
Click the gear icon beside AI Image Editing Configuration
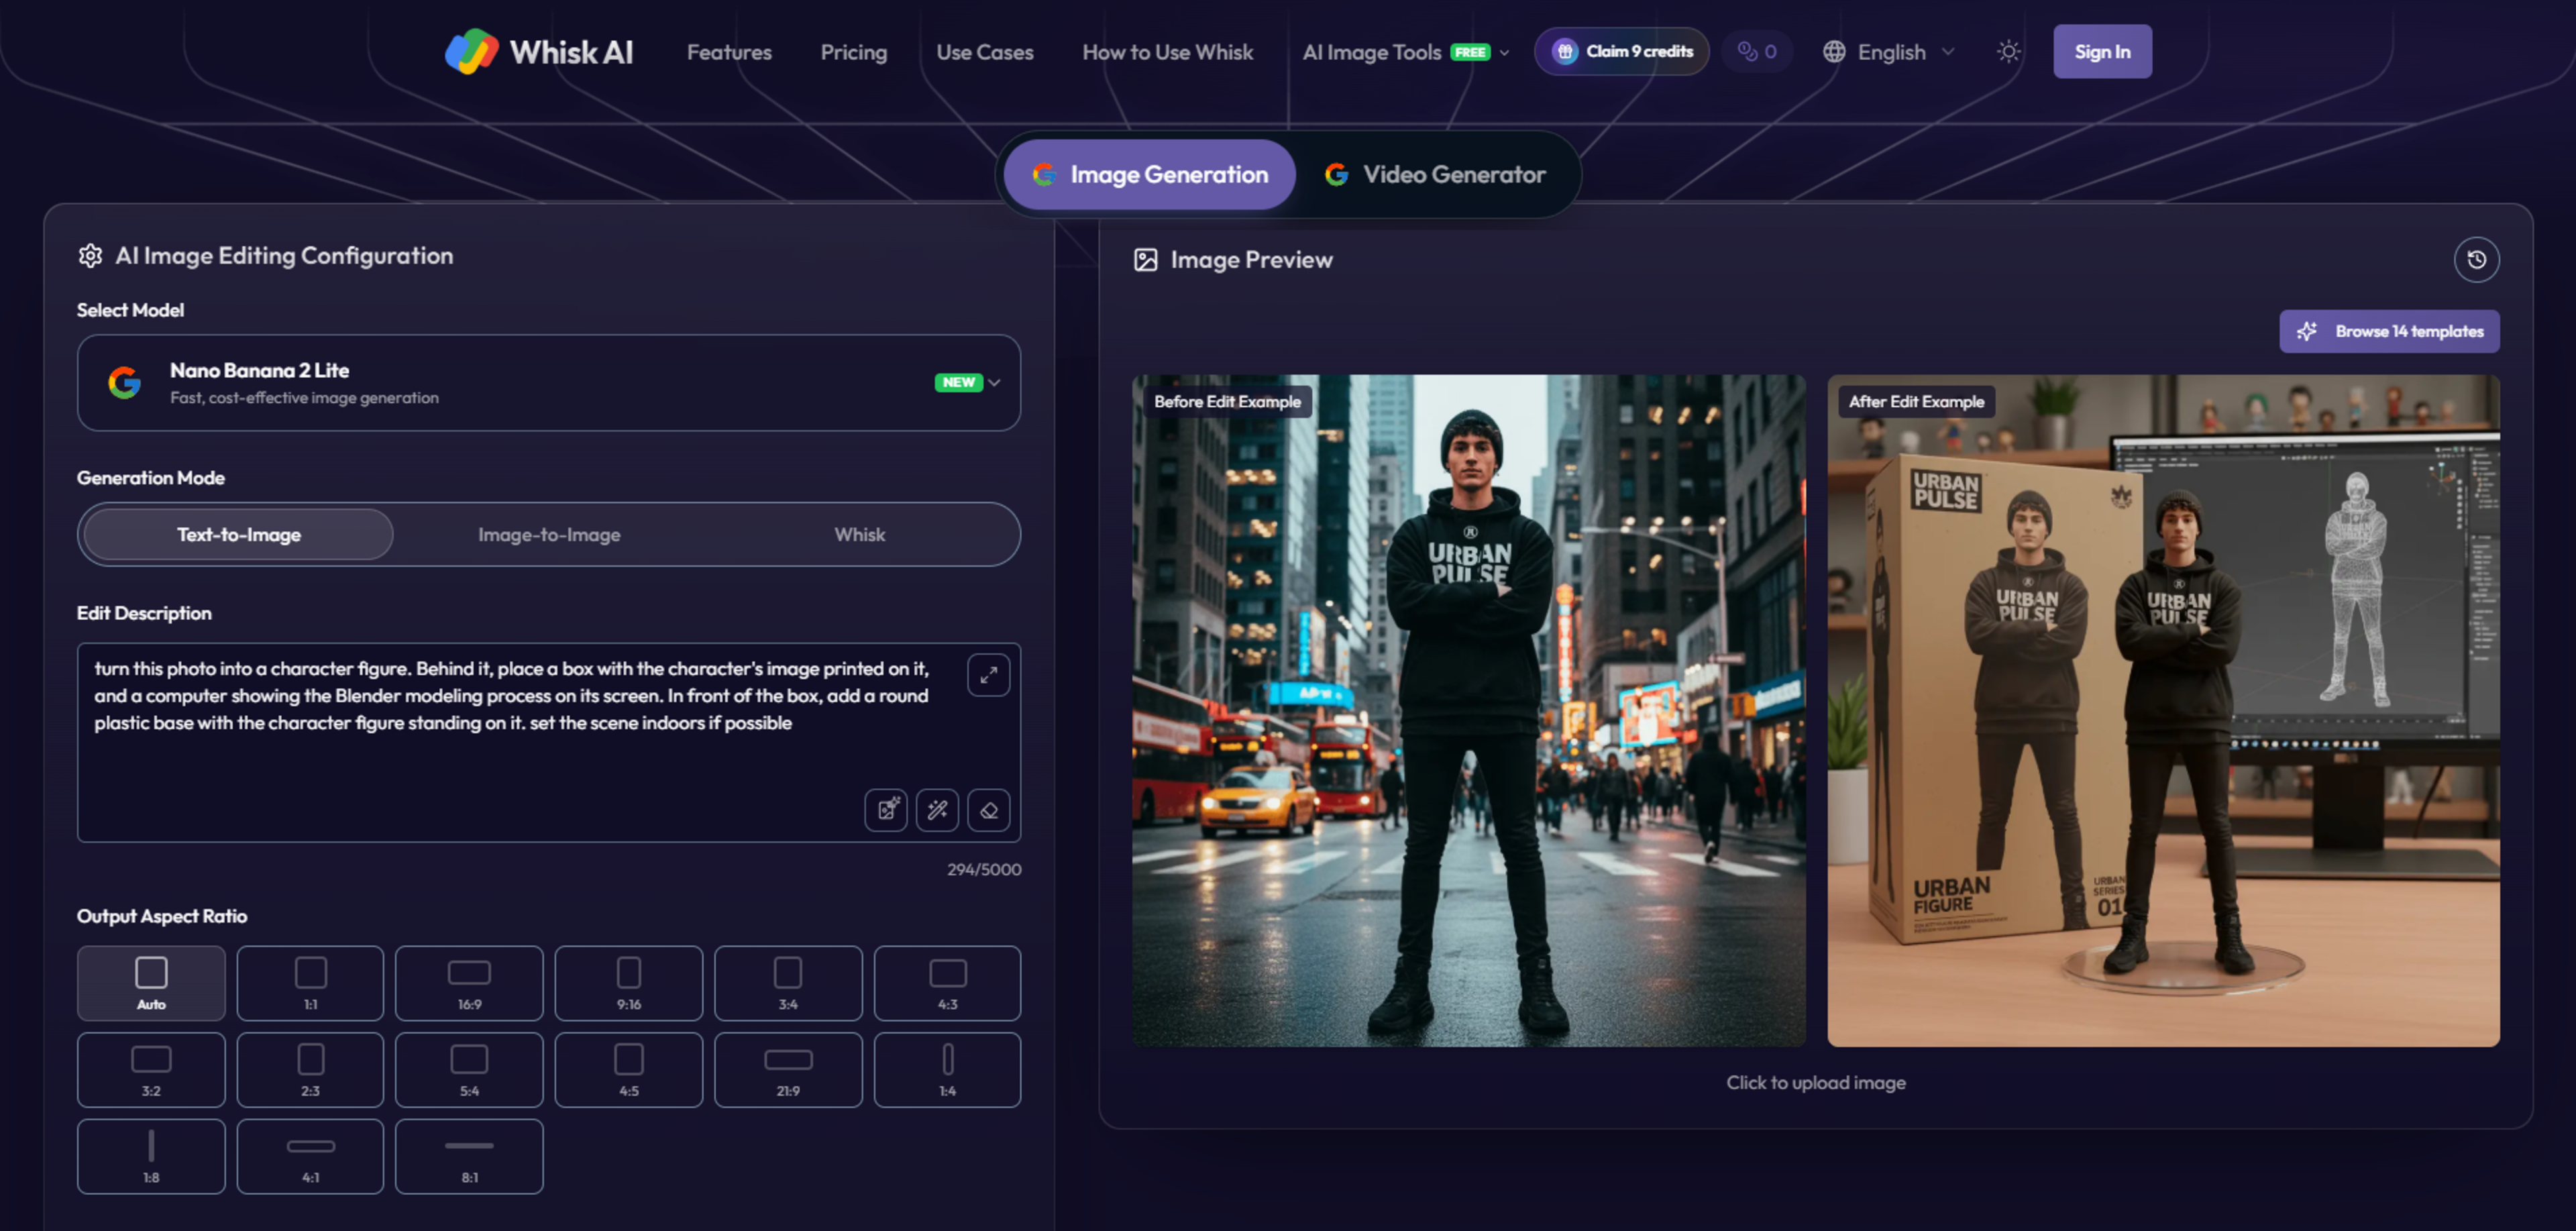(90, 256)
